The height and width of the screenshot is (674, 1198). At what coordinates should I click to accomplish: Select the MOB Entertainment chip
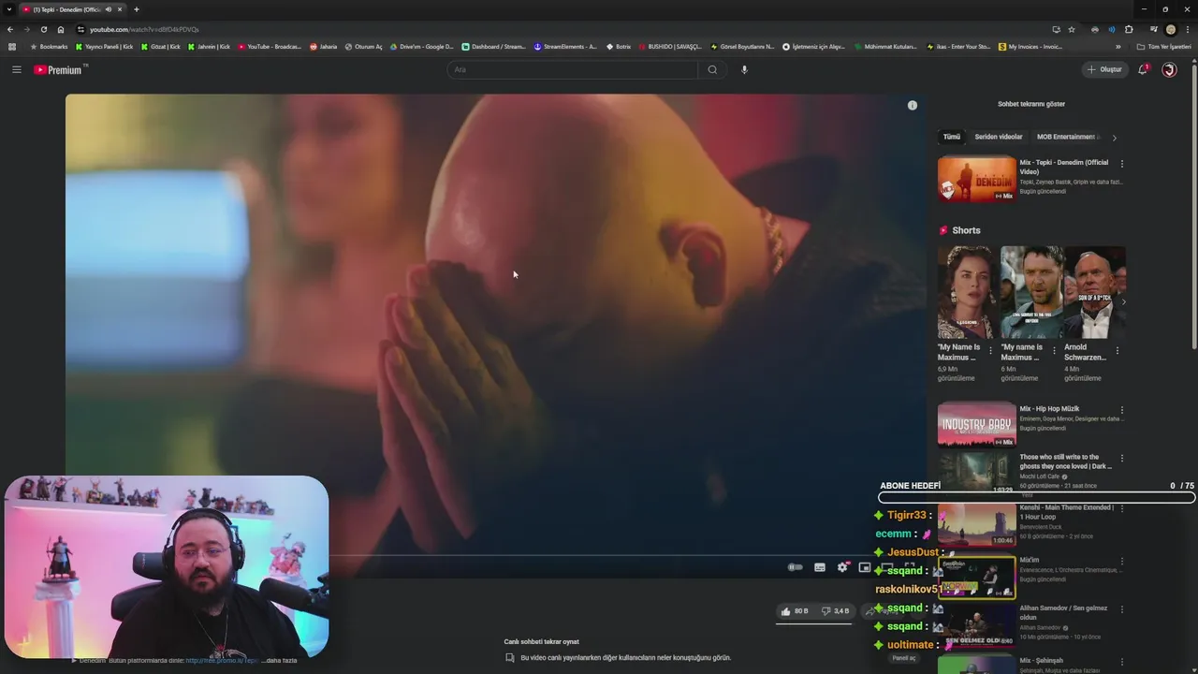tap(1068, 137)
